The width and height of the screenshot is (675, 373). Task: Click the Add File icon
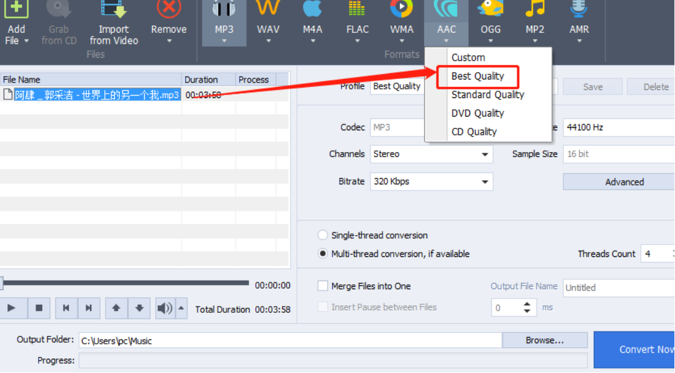16,9
